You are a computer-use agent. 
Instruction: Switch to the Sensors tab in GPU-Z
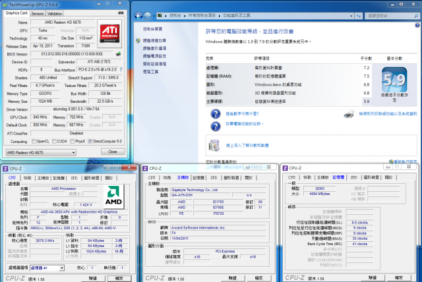[x=38, y=13]
